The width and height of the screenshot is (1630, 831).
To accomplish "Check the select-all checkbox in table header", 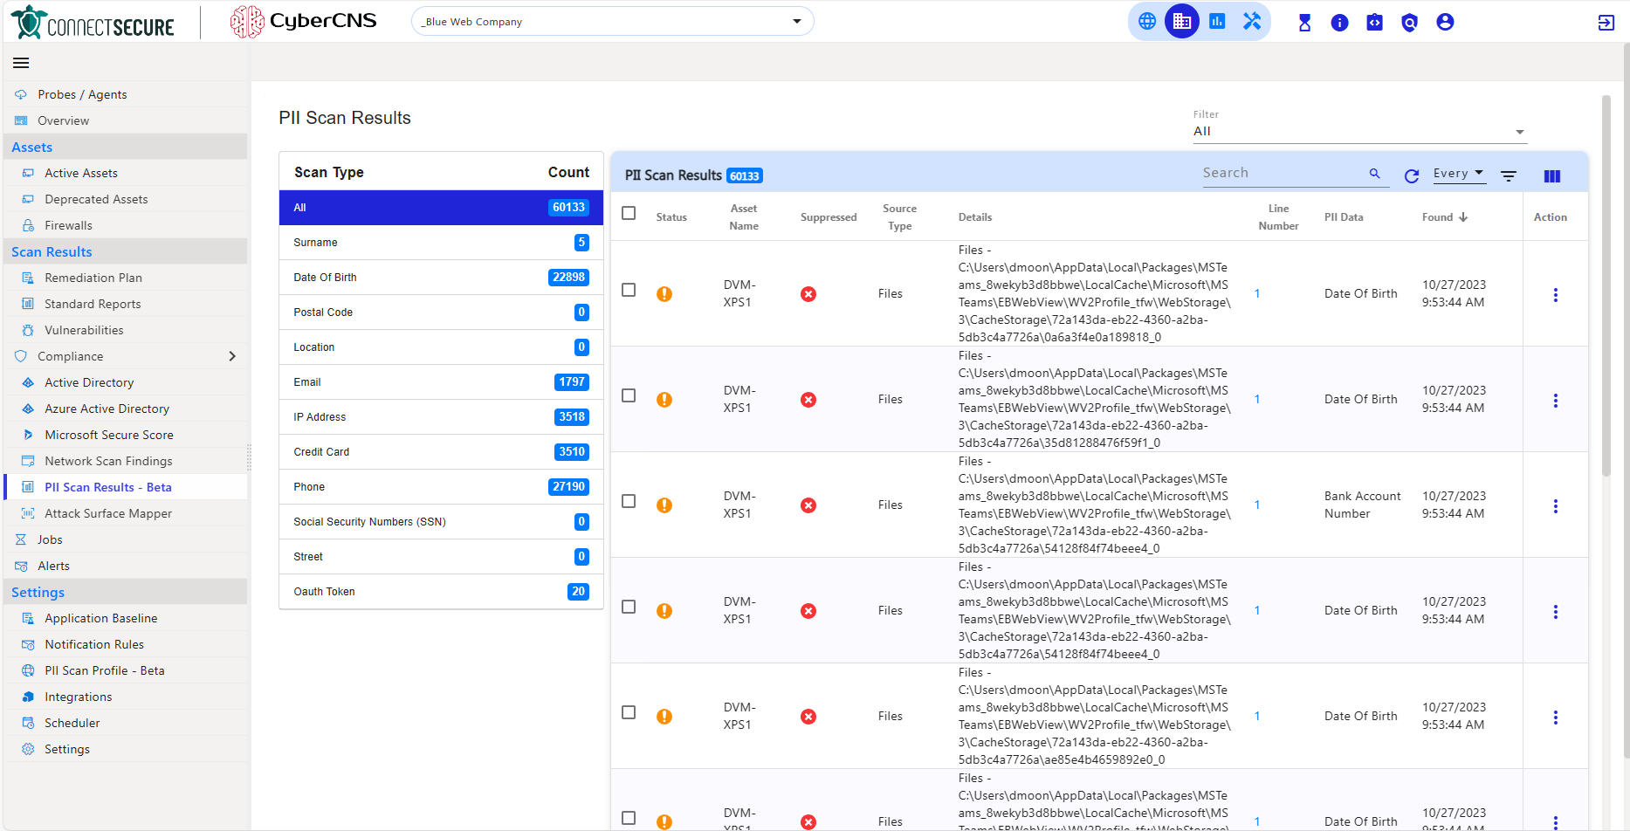I will pos(629,213).
